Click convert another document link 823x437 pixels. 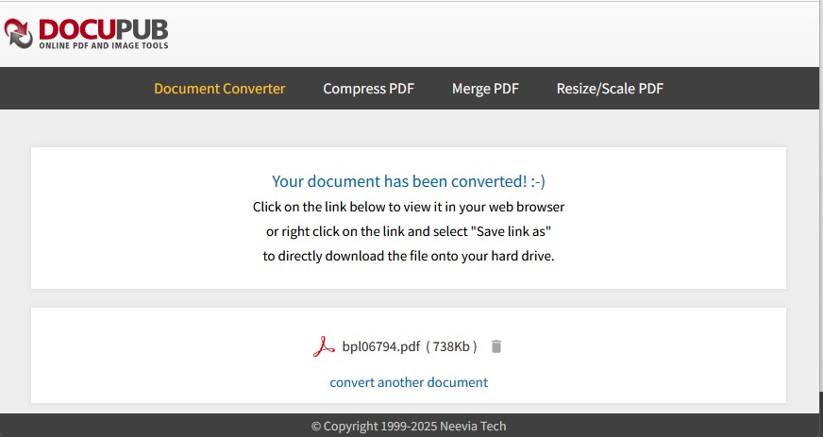pos(409,382)
